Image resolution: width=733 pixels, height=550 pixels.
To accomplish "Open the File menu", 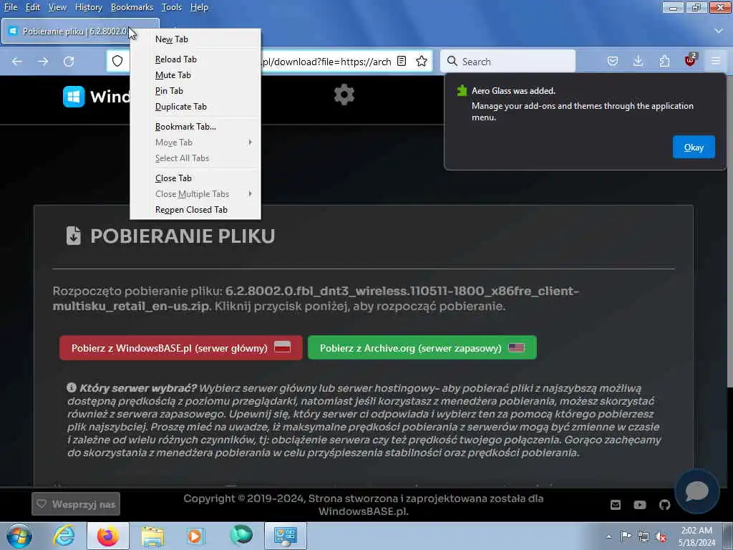I will 11,7.
